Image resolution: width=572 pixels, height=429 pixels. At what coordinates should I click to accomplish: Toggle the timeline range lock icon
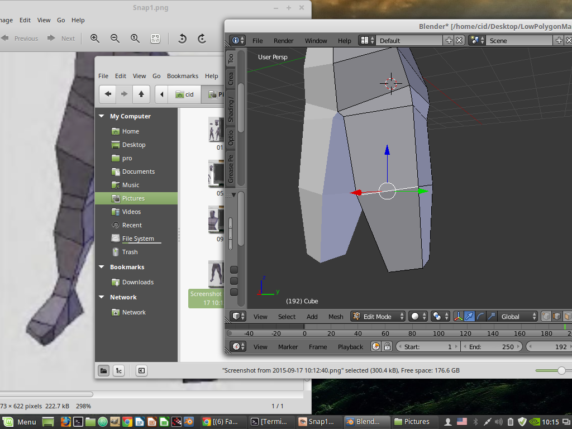387,346
